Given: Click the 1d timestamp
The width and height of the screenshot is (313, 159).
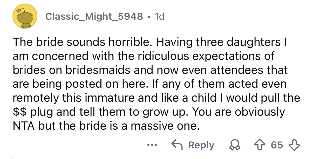Looking at the screenshot, I should tap(159, 17).
